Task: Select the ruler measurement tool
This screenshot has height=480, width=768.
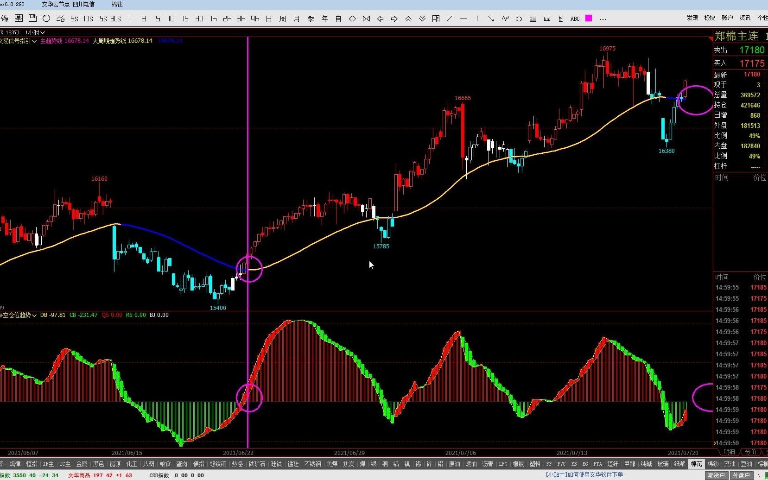Action: tap(547, 19)
